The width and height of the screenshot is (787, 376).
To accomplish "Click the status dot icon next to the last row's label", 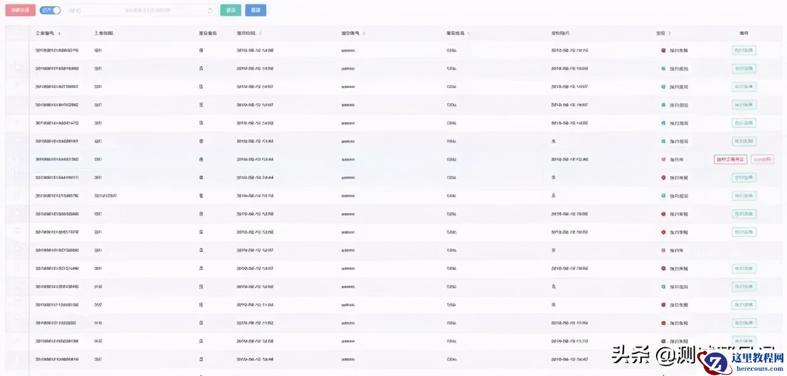I will point(663,359).
